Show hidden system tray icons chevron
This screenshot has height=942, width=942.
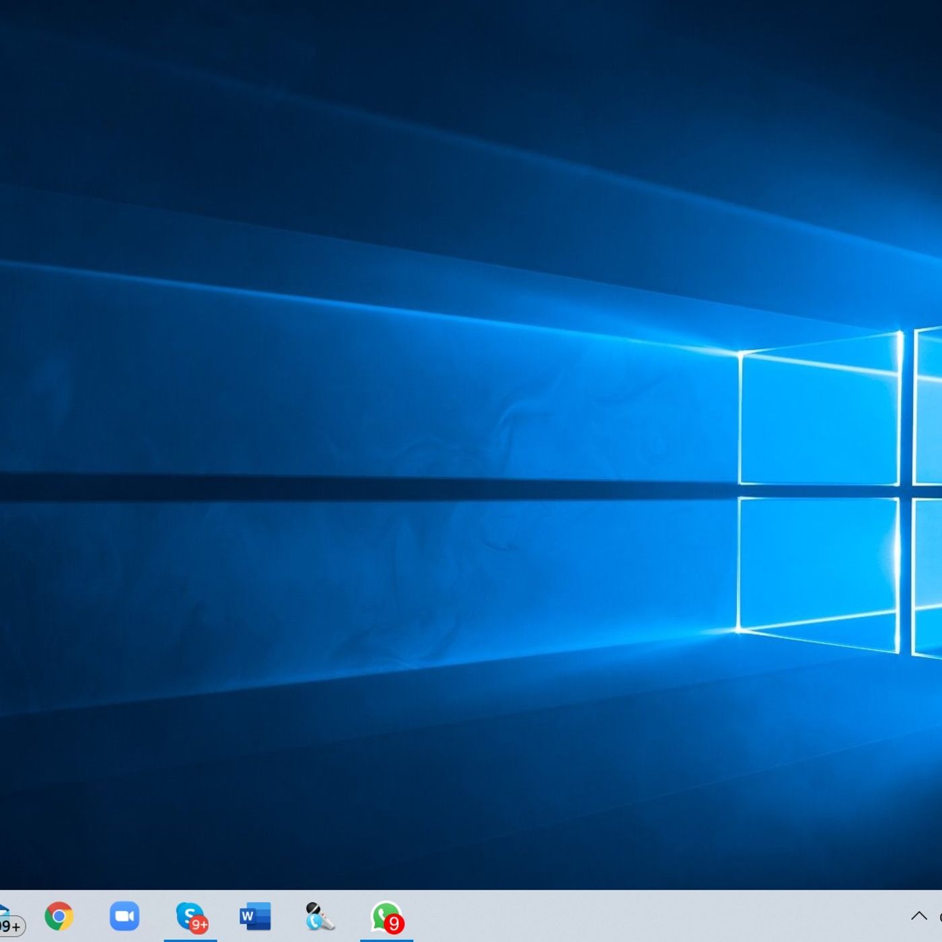tap(919, 916)
